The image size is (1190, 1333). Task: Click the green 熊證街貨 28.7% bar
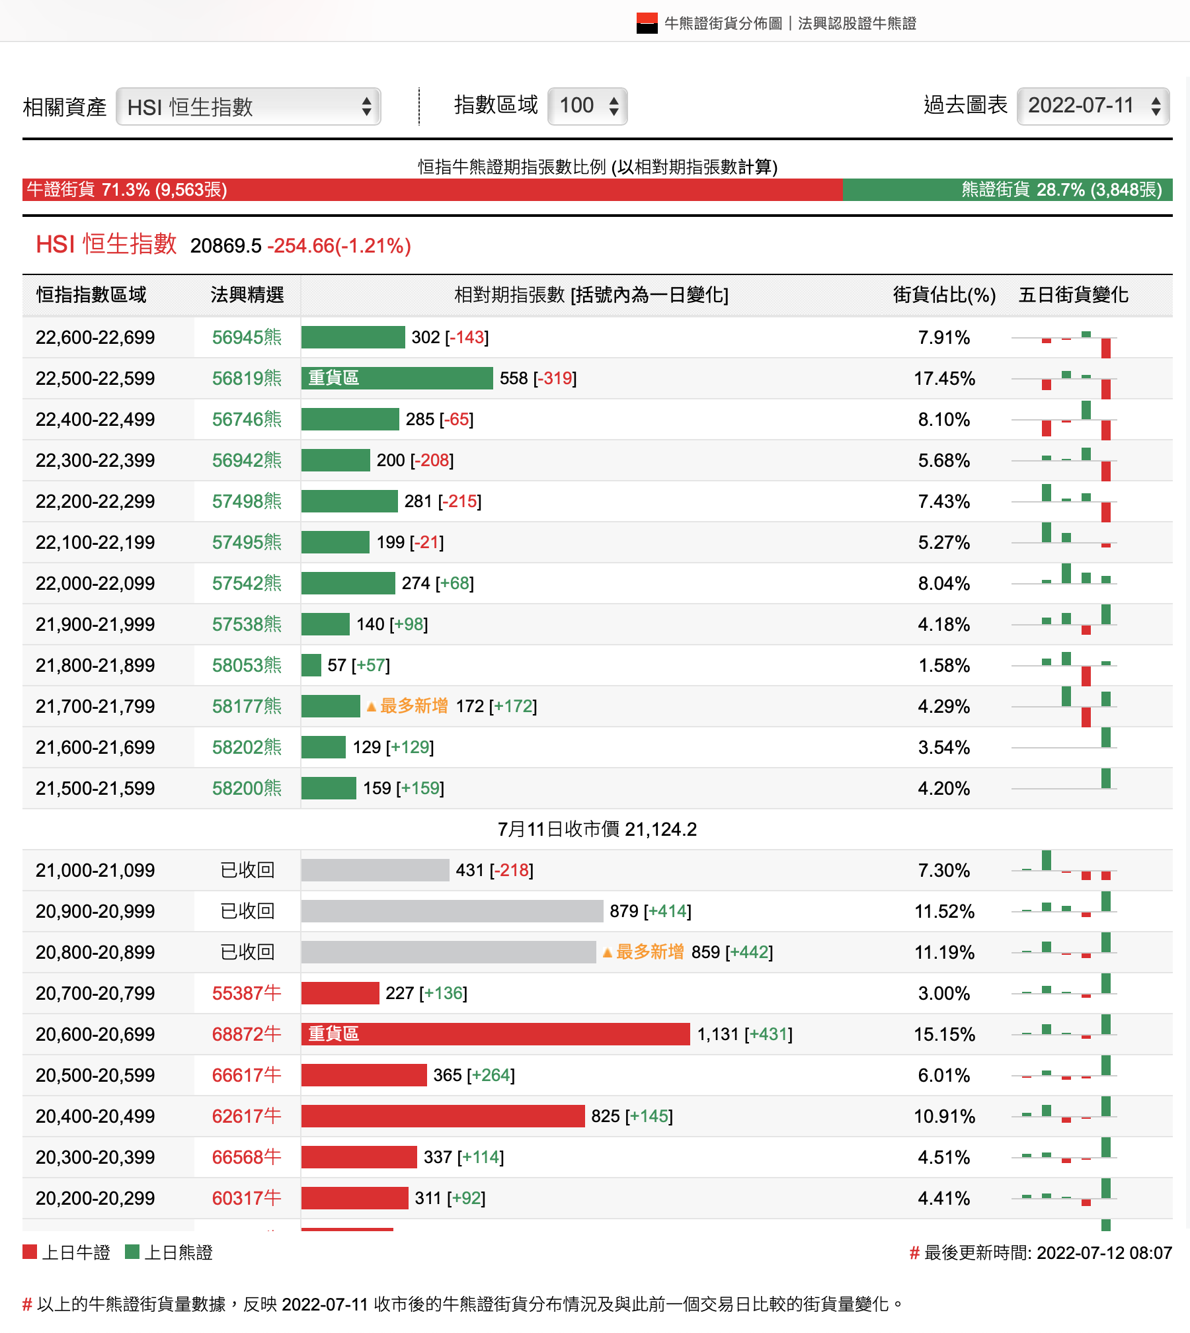1008,190
